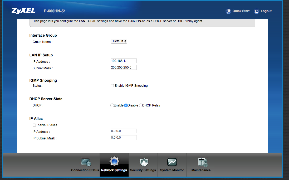Click the Quick Start star icon
289x180 pixels.
228,11
